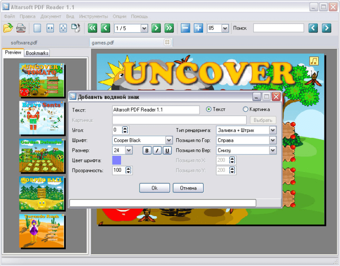This screenshot has width=340, height=266.
Task: Find next search result arrow
Action: pos(326,28)
